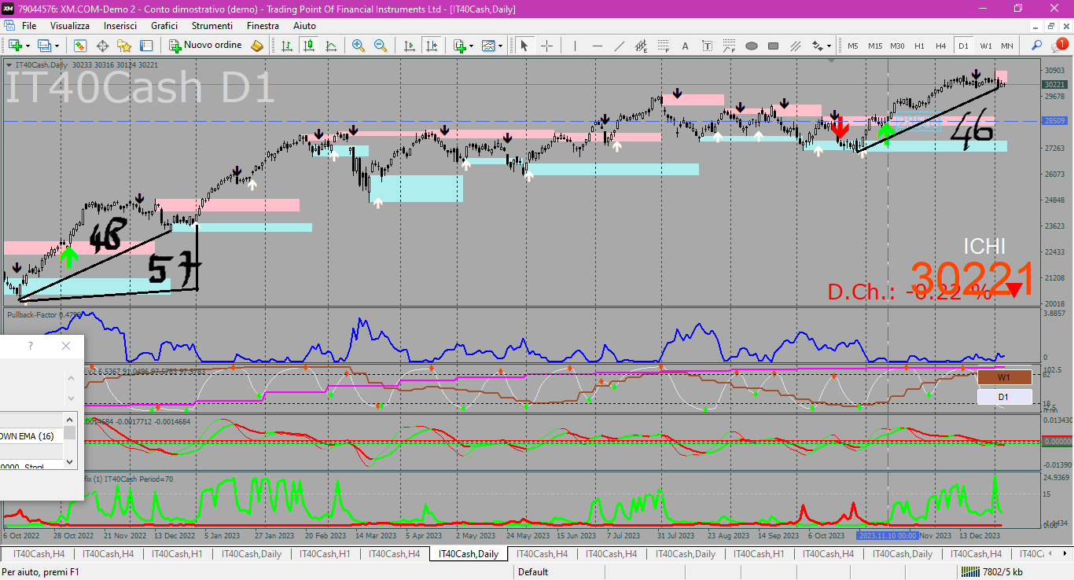This screenshot has height=580, width=1074.
Task: Click the down arrow of the EMA list scrollbar
Action: point(69,462)
